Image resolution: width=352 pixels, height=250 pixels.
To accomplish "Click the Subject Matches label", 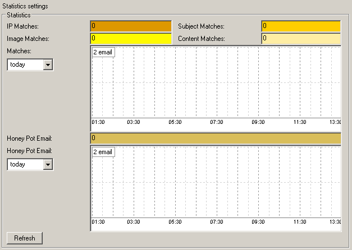I will tap(201, 26).
